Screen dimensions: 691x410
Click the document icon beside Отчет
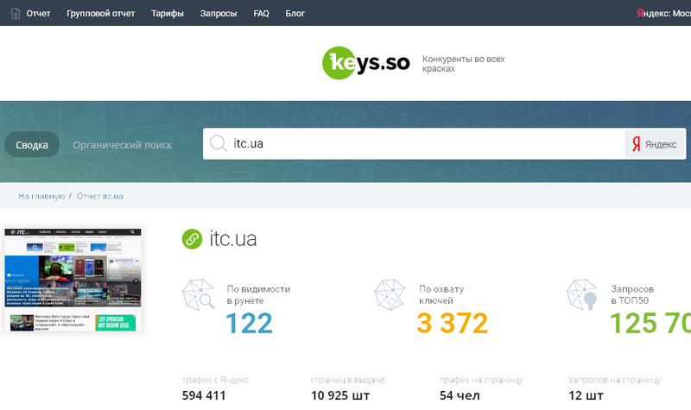pos(16,14)
